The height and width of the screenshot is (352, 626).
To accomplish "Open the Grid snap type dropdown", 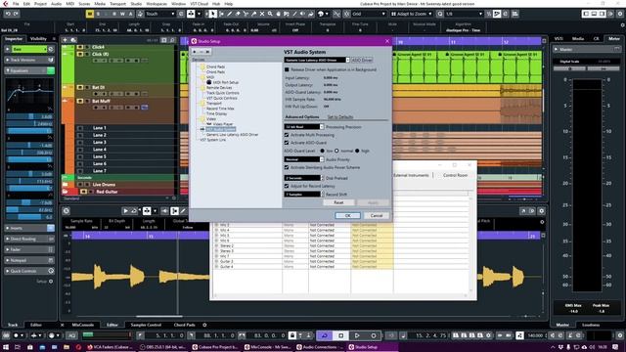I will click(x=369, y=14).
